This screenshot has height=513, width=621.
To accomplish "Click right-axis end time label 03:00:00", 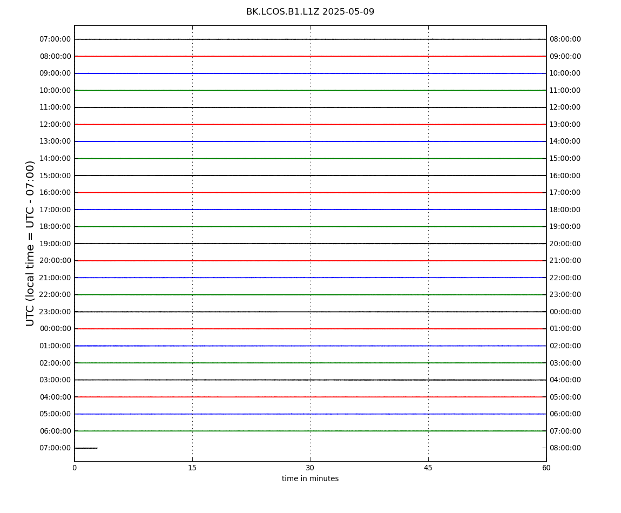I will click(x=565, y=363).
